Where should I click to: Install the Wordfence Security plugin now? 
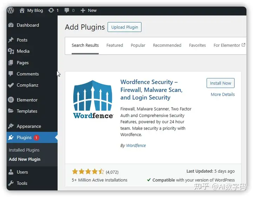(x=221, y=83)
